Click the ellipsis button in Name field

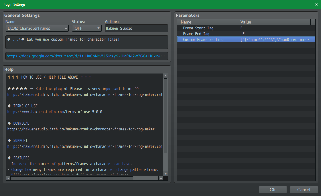pyautogui.click(x=66, y=28)
